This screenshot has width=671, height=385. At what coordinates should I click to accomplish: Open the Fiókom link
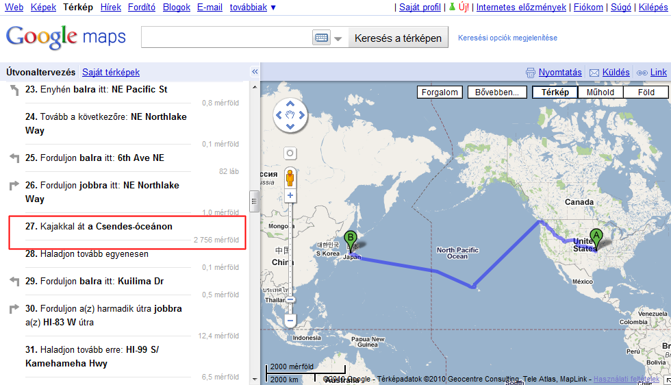pyautogui.click(x=588, y=8)
